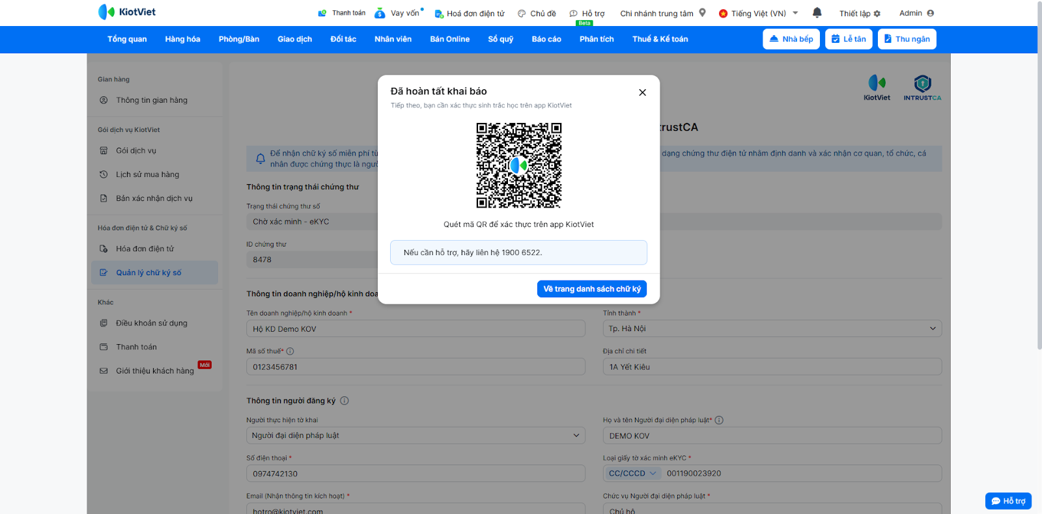Open the Giao dịch menu

coord(295,39)
